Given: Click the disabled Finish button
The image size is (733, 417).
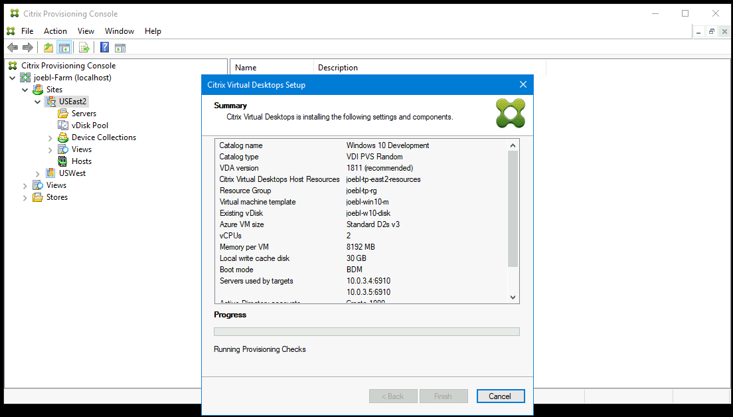Looking at the screenshot, I should tap(444, 396).
